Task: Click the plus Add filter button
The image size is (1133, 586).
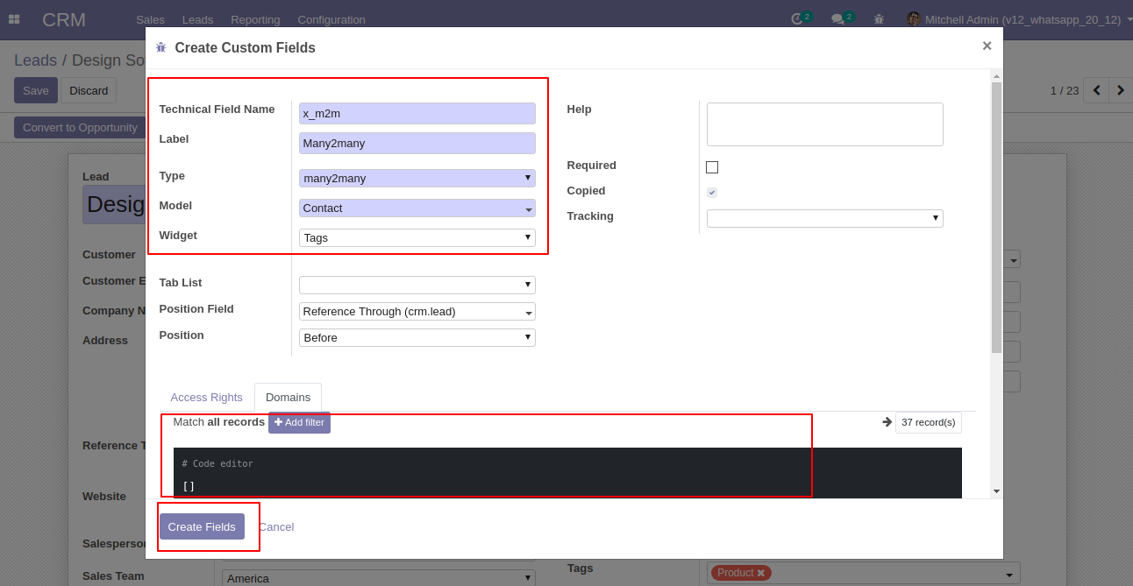Action: (299, 422)
